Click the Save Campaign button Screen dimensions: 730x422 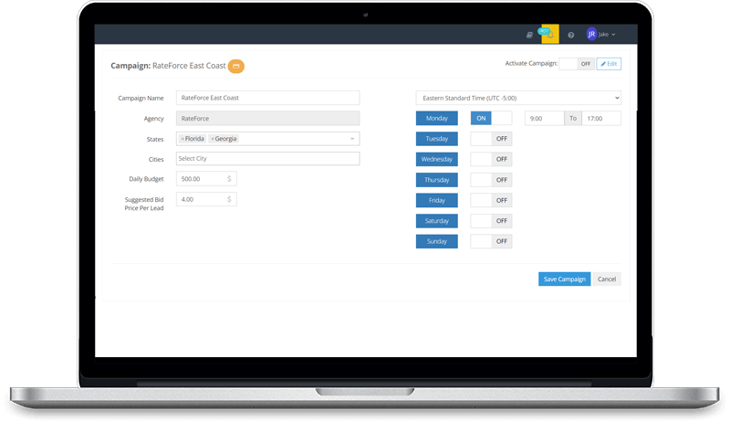564,279
